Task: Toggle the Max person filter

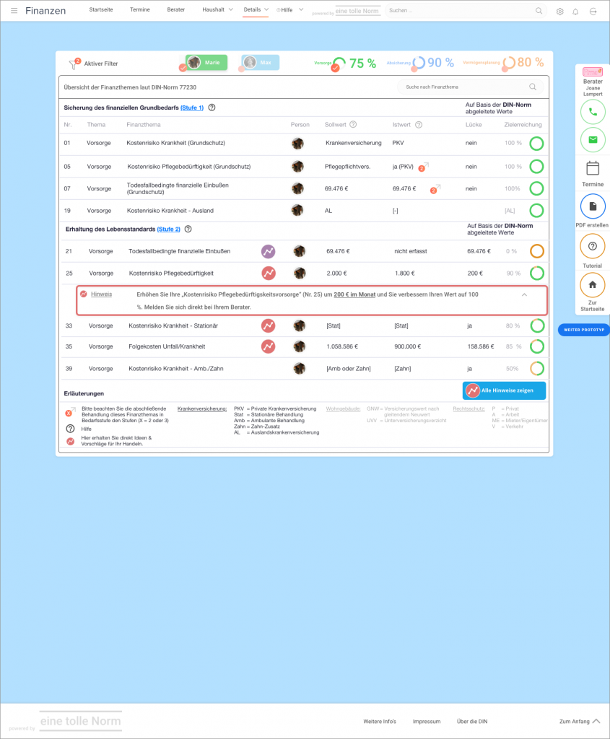Action: [260, 63]
